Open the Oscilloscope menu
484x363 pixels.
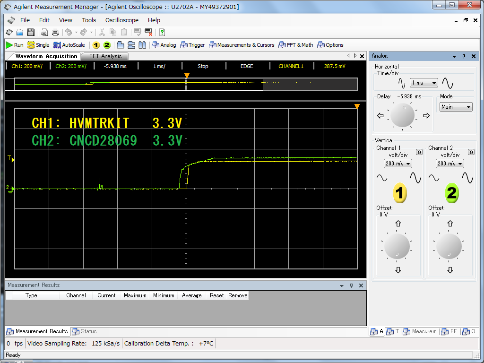(122, 20)
